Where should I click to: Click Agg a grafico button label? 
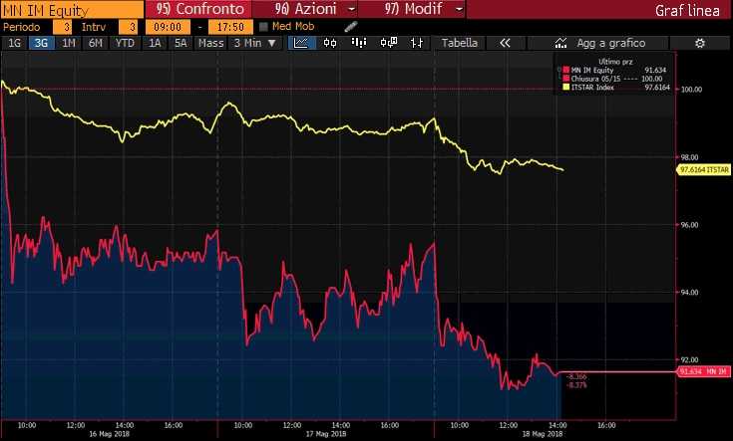point(611,43)
